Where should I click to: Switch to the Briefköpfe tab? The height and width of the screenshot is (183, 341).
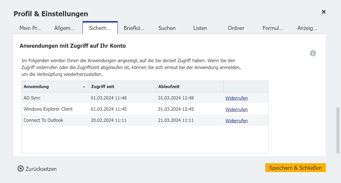point(134,28)
